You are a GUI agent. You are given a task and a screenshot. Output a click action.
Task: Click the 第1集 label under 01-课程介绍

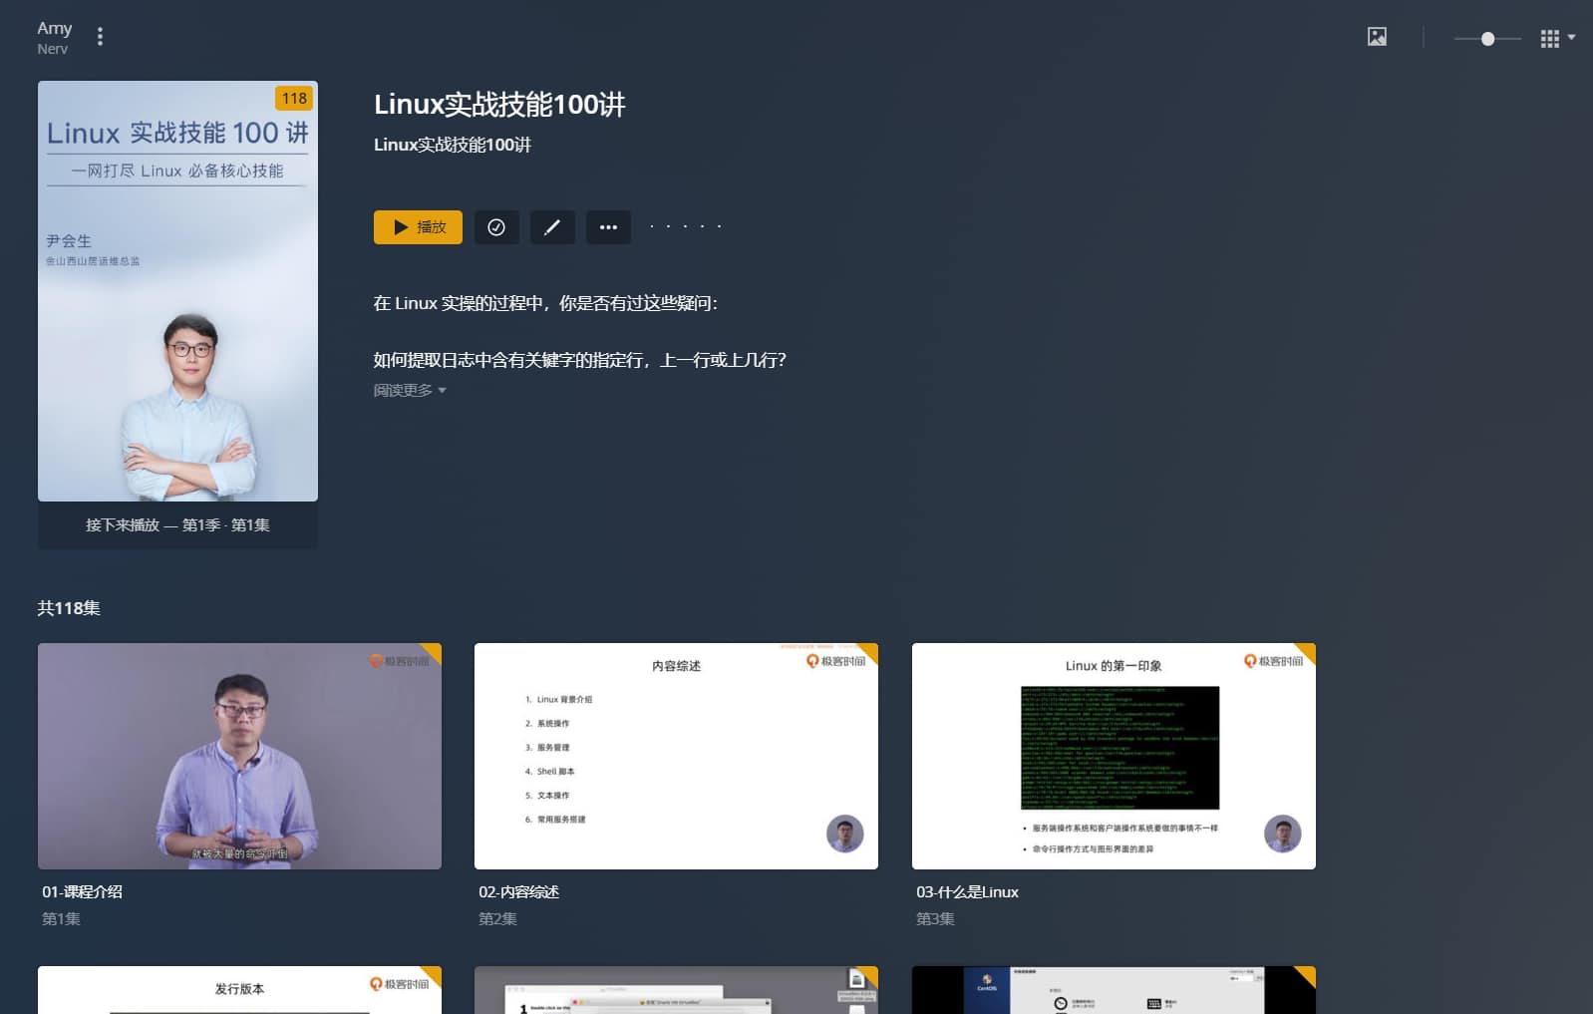tap(61, 919)
